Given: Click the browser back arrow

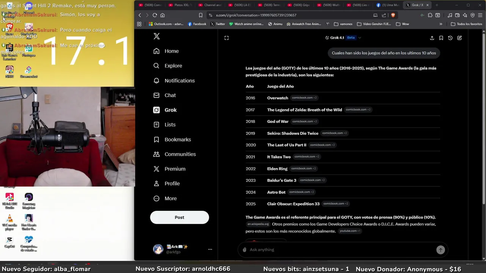Looking at the screenshot, I should pyautogui.click(x=140, y=15).
